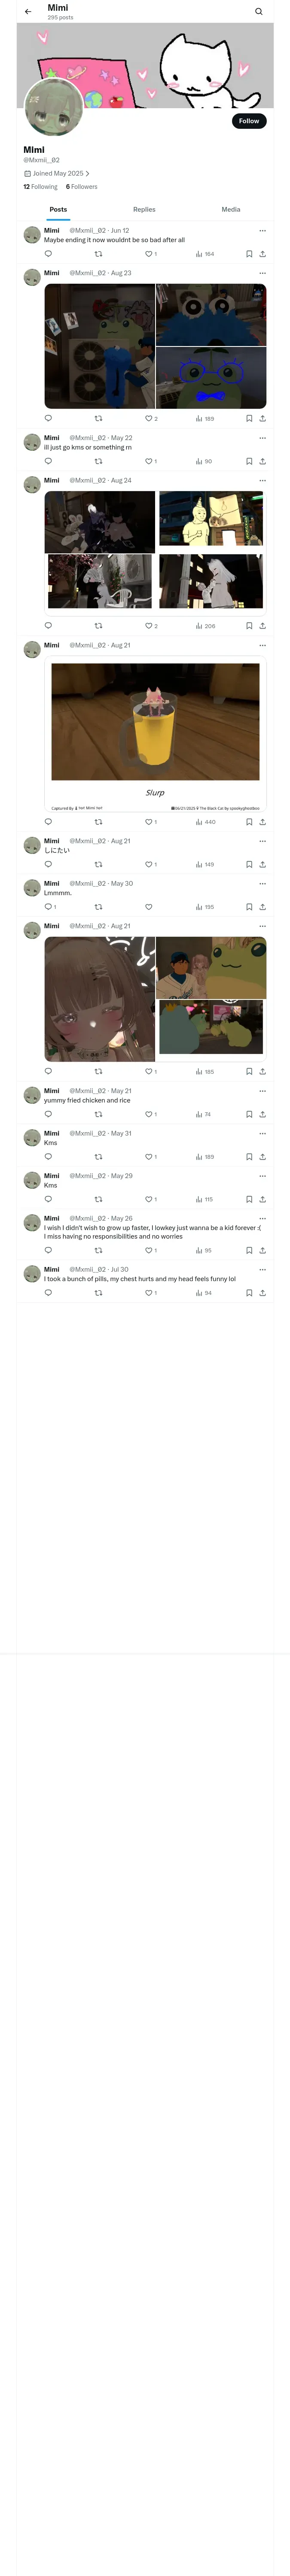Repost the Aug 23 frog photos post

pos(98,419)
